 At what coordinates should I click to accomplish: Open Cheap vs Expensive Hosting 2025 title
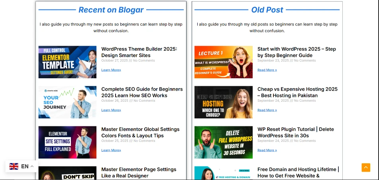click(297, 92)
